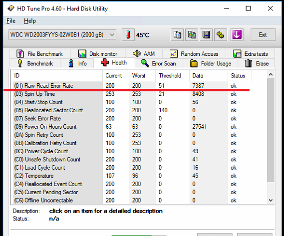Select the (09) Power On Hours Count row
Screen dimensions: 284x236
coord(133,127)
